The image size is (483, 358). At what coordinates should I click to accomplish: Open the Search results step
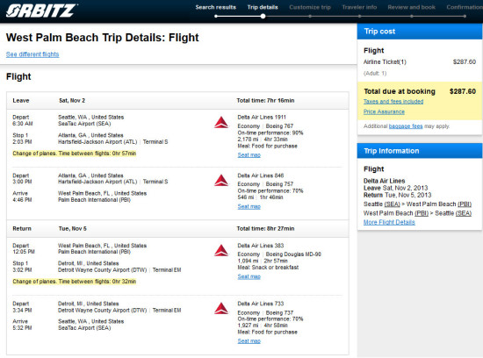216,7
